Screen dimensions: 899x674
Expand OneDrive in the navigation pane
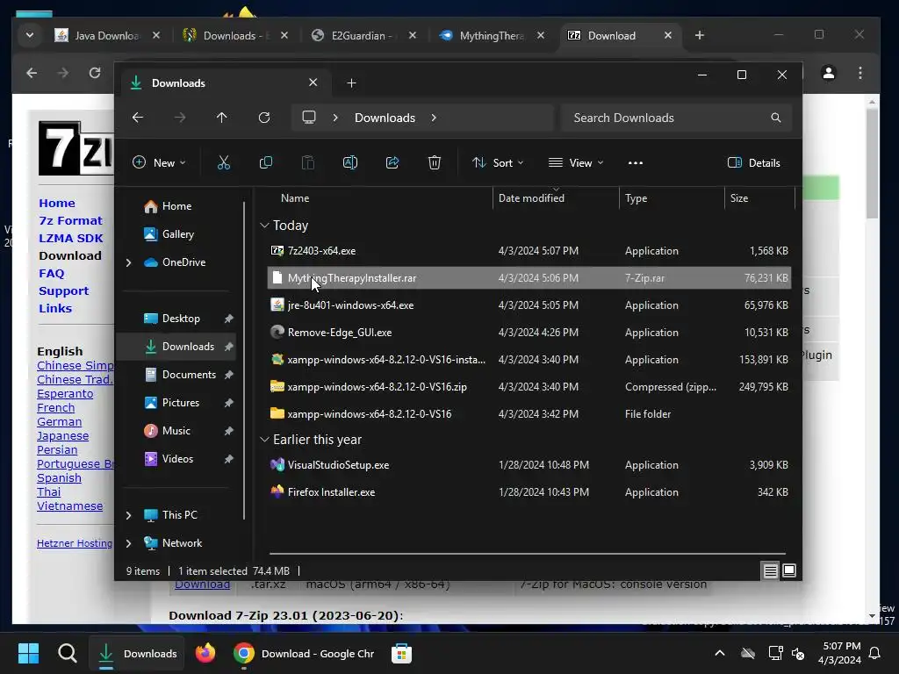click(128, 262)
